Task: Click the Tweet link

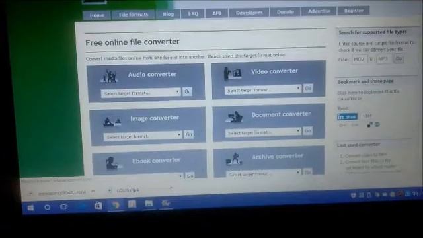Action: point(343,108)
